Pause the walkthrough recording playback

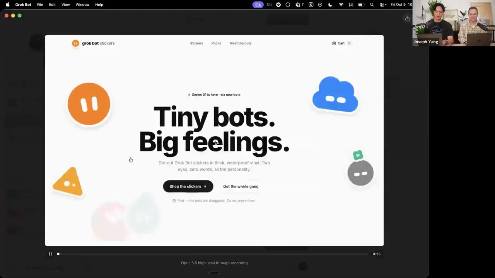(50, 254)
